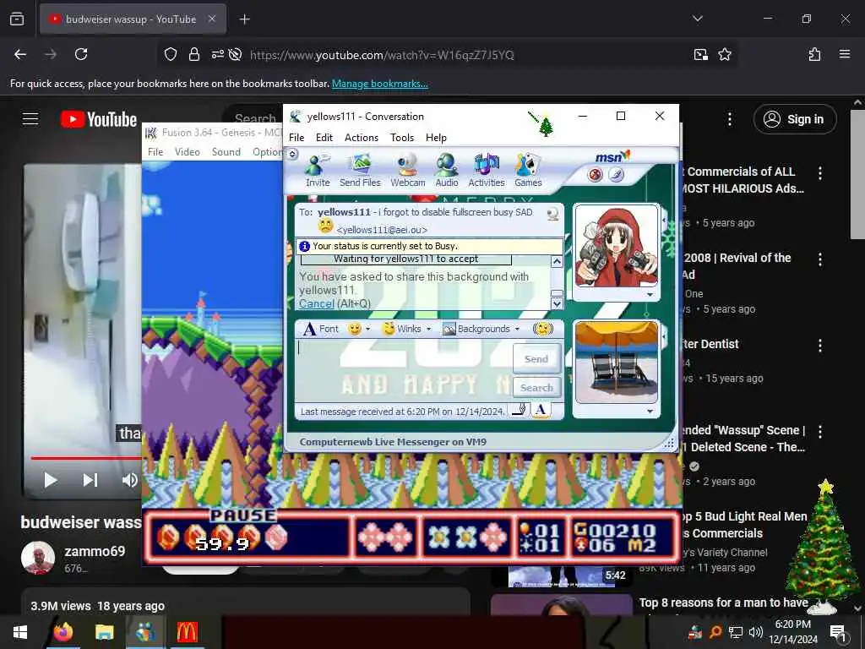Open a new Firefox tab
The image size is (865, 649).
[x=244, y=19]
